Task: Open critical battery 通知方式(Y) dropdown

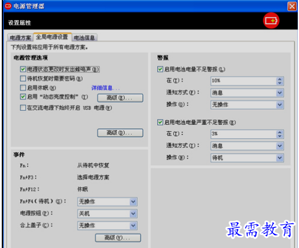Action: click(x=247, y=146)
